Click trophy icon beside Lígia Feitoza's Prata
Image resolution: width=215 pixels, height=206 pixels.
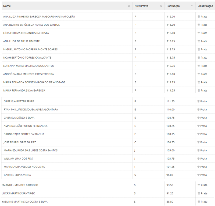[199, 33]
